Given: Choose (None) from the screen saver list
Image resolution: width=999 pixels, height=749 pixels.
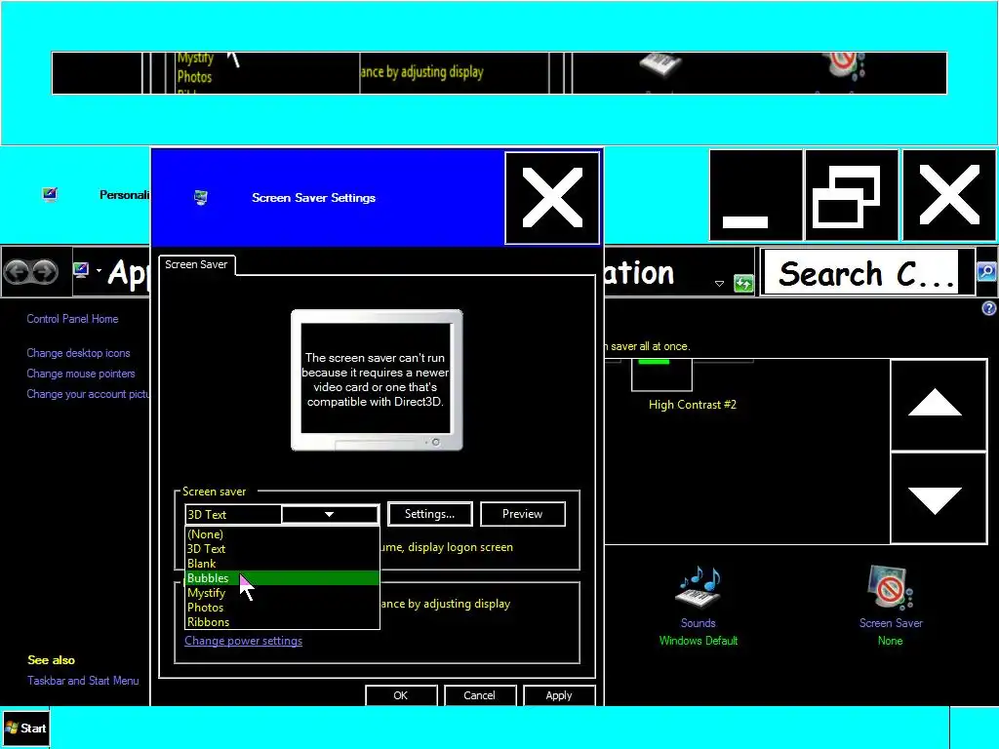Looking at the screenshot, I should pos(282,534).
